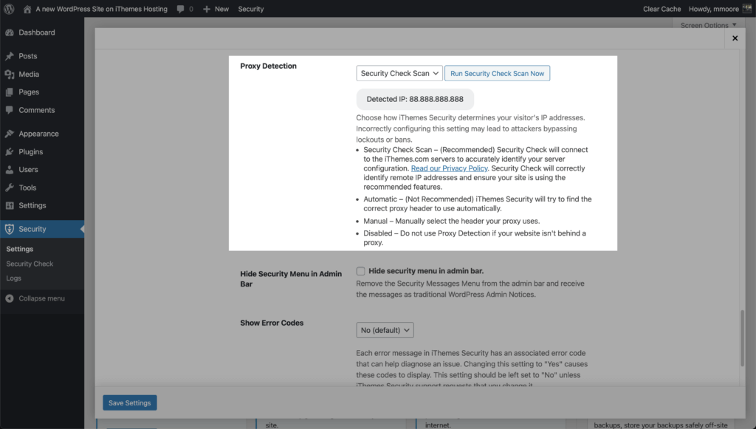Viewport: 756px width, 429px height.
Task: Open the Show Error Codes dropdown
Action: click(x=385, y=330)
